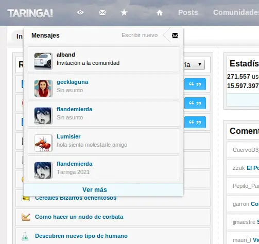Click the flask icon beside humano post
259x244 pixels.
click(25, 236)
